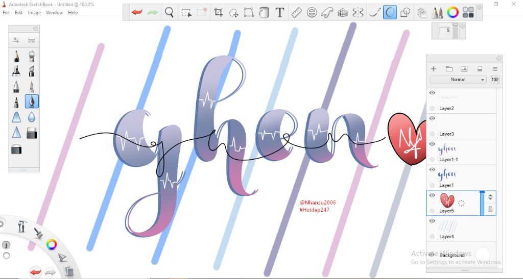523x279 pixels.
Task: Click the Layer5 up/down reorder handle
Action: click(x=490, y=197)
